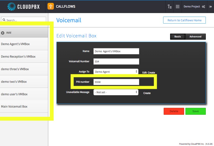Image resolution: width=214 pixels, height=146 pixels.
Task: Click Return to Callflows Home
Action: [x=184, y=20]
